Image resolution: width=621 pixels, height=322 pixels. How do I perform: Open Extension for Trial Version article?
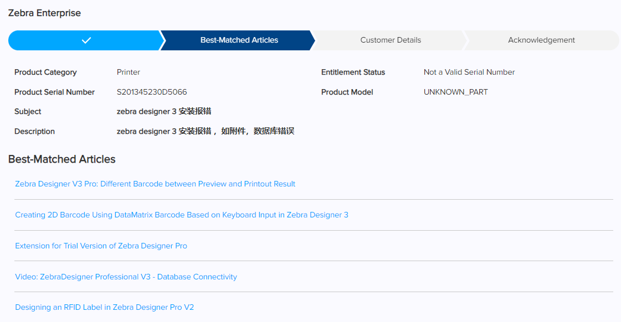[101, 246]
